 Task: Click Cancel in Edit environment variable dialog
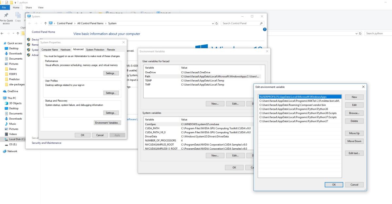click(x=354, y=184)
